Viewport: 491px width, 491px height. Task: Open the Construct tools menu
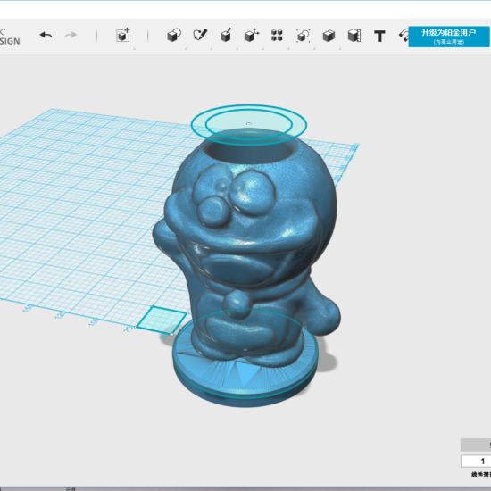(226, 36)
